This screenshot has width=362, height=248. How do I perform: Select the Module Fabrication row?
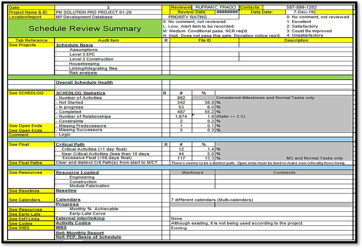[x=108, y=186]
